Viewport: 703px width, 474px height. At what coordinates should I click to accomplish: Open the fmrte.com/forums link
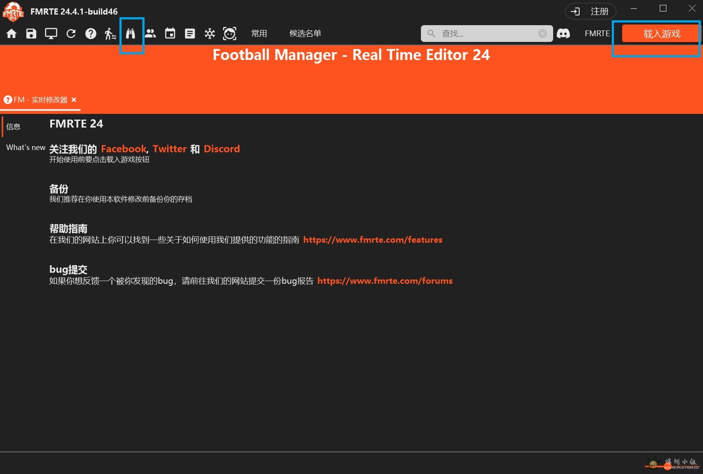pyautogui.click(x=385, y=281)
